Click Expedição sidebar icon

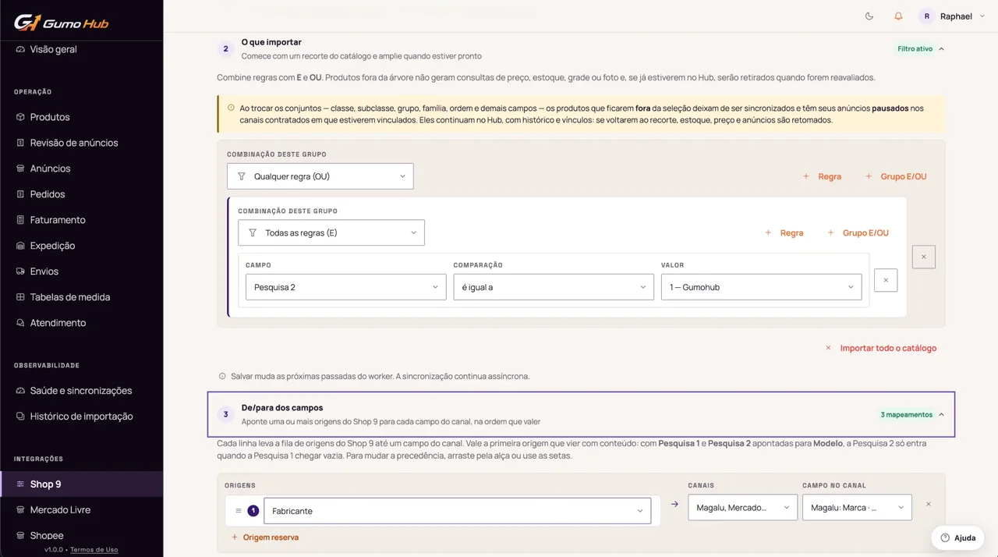tap(20, 246)
